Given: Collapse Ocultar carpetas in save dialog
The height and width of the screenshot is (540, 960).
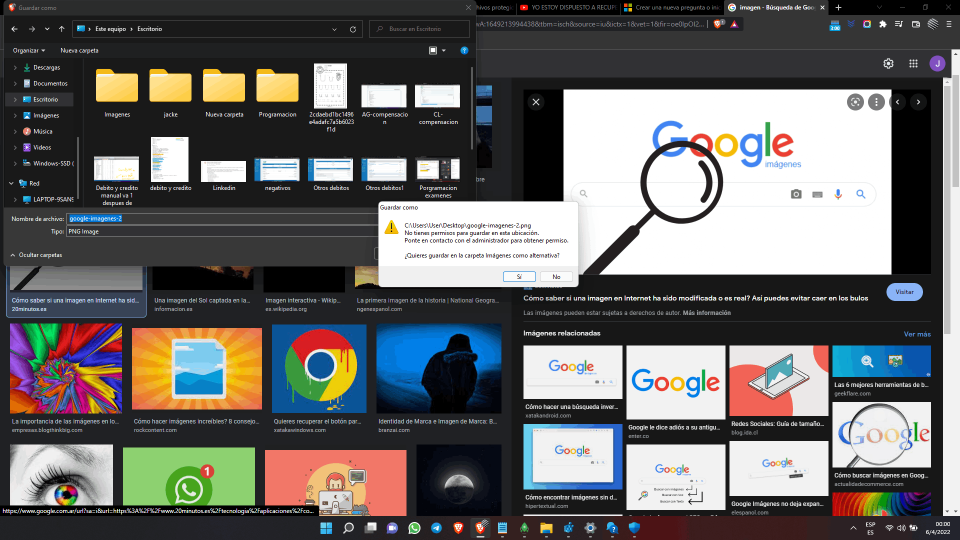Looking at the screenshot, I should coord(36,255).
